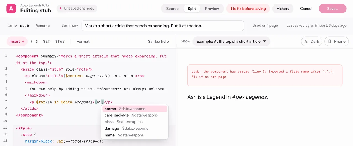Insert curly braces expression

[34, 41]
